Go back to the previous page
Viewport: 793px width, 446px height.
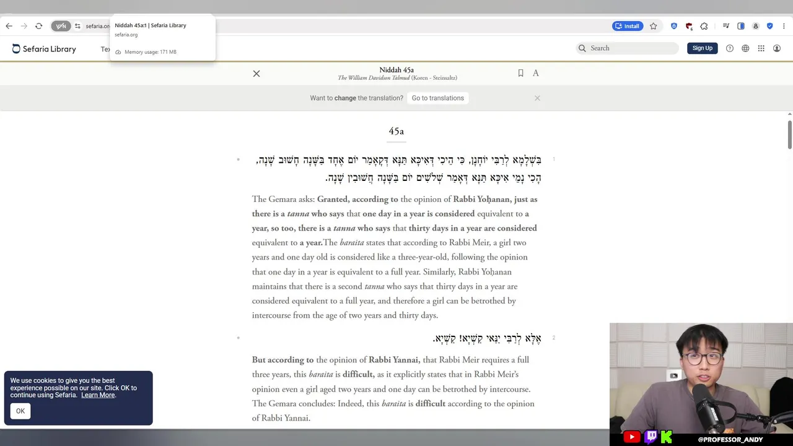9,26
